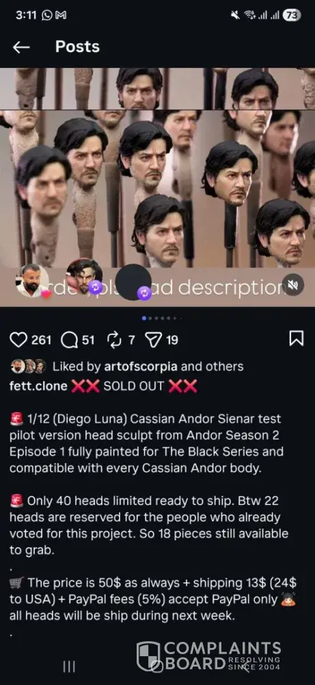The width and height of the screenshot is (315, 685).
Task: Open the fett.clone username link
Action: (x=38, y=386)
